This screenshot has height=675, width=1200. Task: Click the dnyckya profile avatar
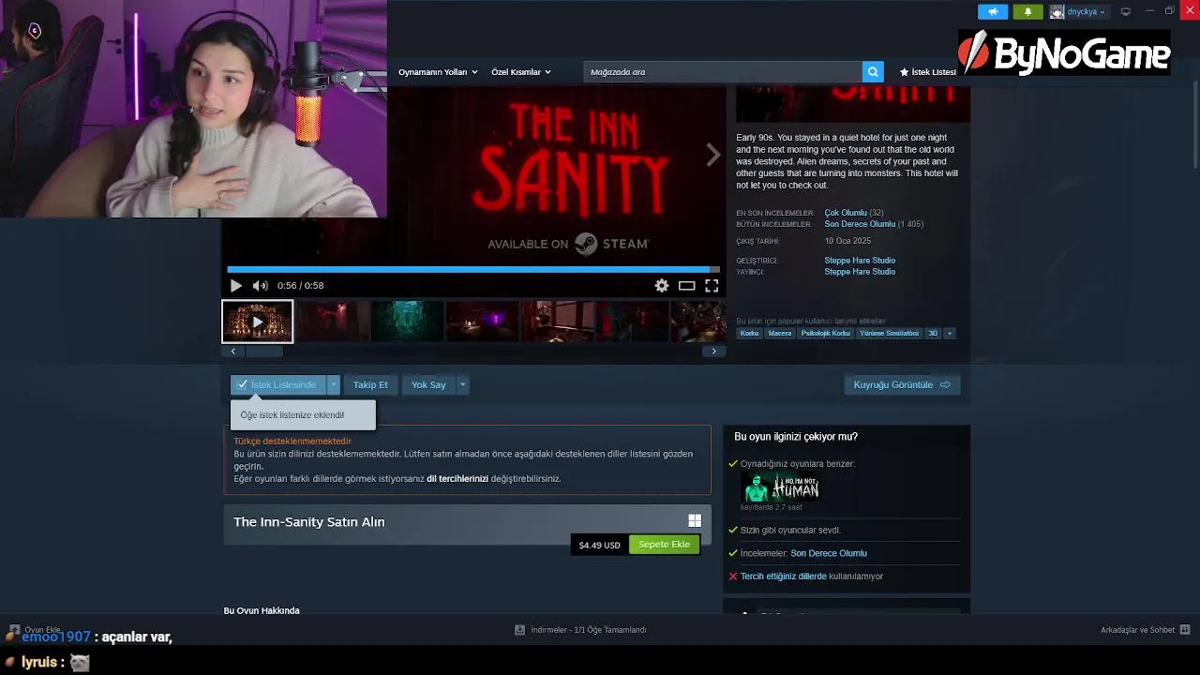(1057, 12)
